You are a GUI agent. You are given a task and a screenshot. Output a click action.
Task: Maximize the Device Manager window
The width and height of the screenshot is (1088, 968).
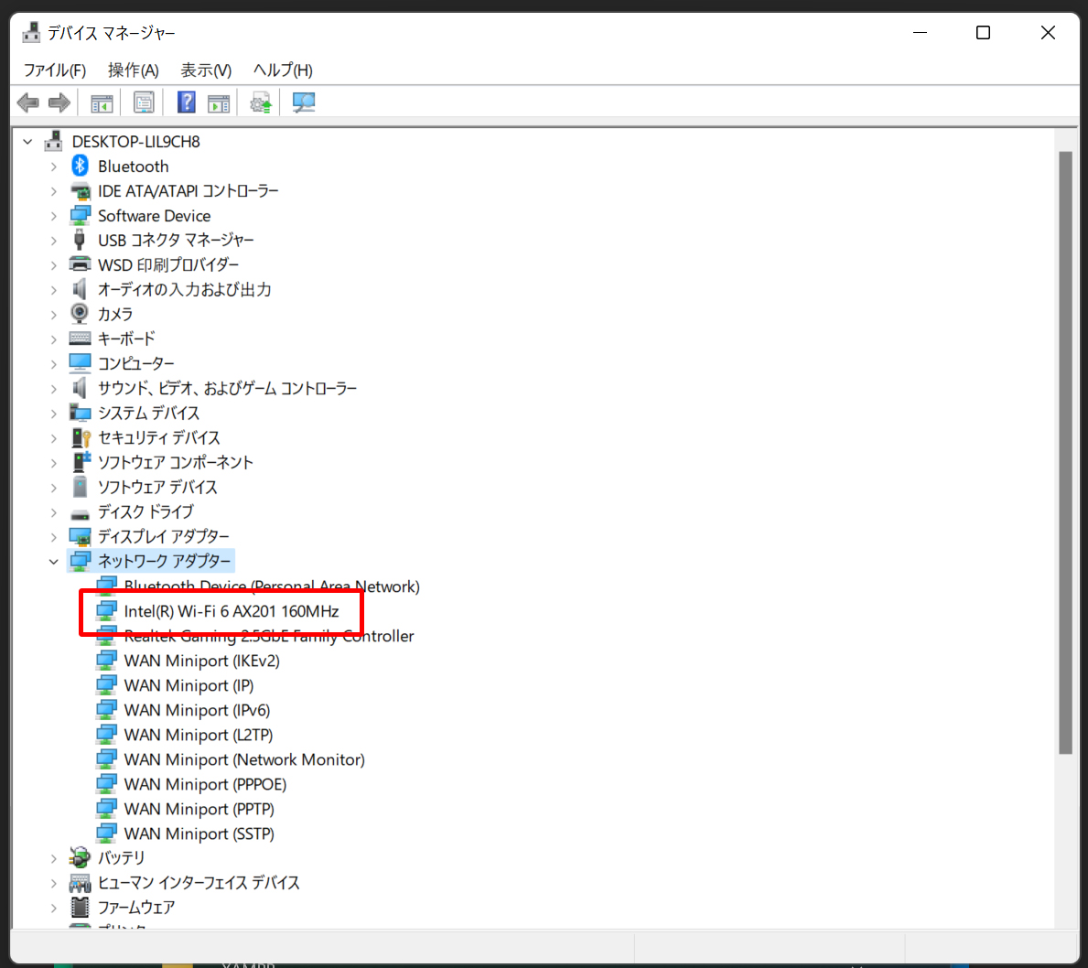(x=983, y=33)
